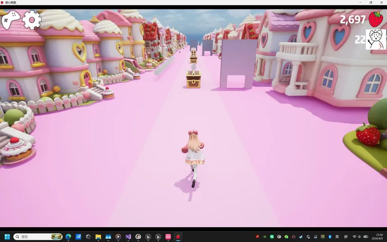Image resolution: width=387 pixels, height=242 pixels.
Task: Click the hand-drawn character portrait
Action: tap(376, 40)
